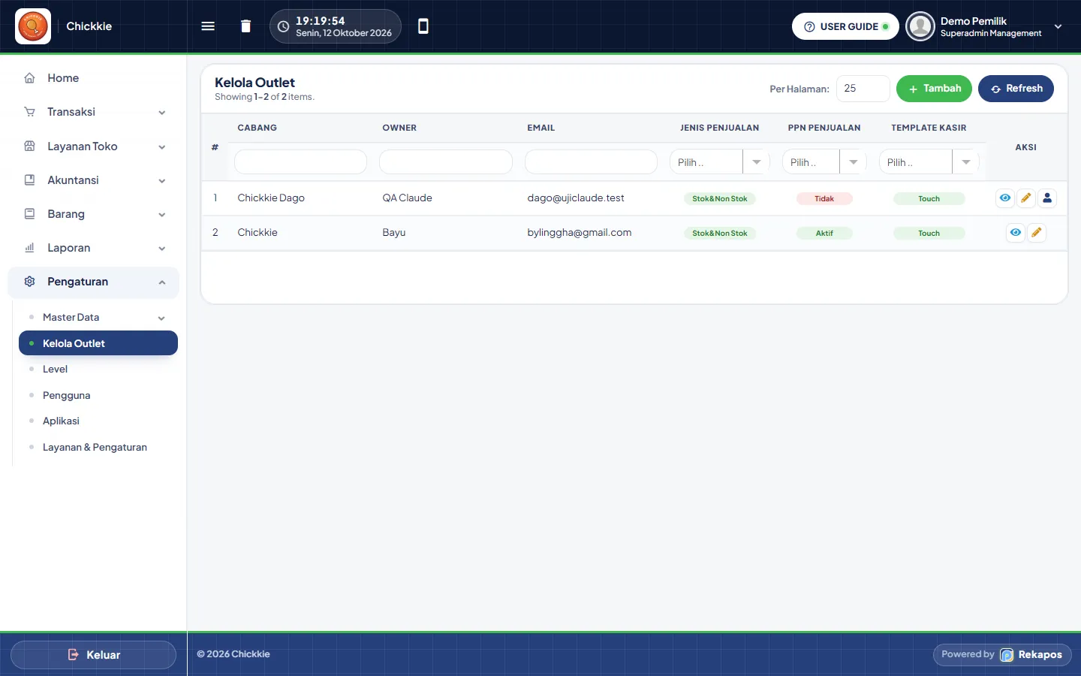Viewport: 1081px width, 676px height.
Task: Expand the Transaksi sidebar menu
Action: tap(95, 112)
